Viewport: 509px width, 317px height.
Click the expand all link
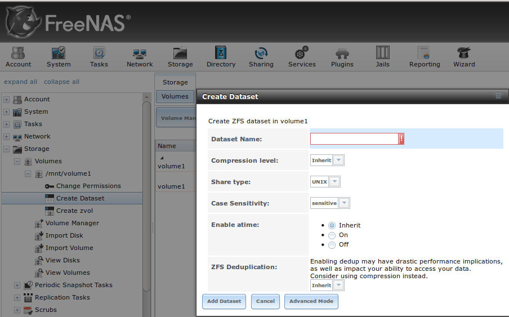click(20, 82)
